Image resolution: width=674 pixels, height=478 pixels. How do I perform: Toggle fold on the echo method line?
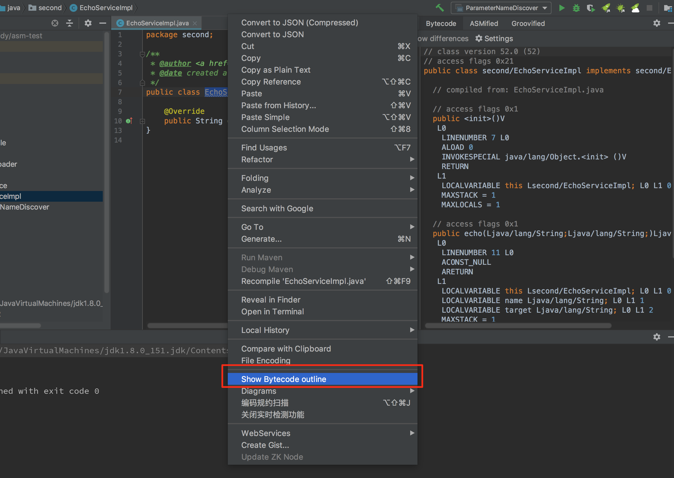click(142, 121)
